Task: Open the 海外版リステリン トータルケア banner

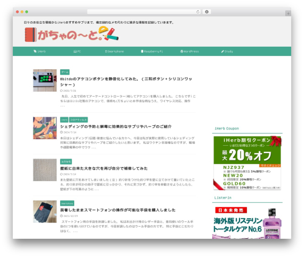Action: [x=247, y=222]
